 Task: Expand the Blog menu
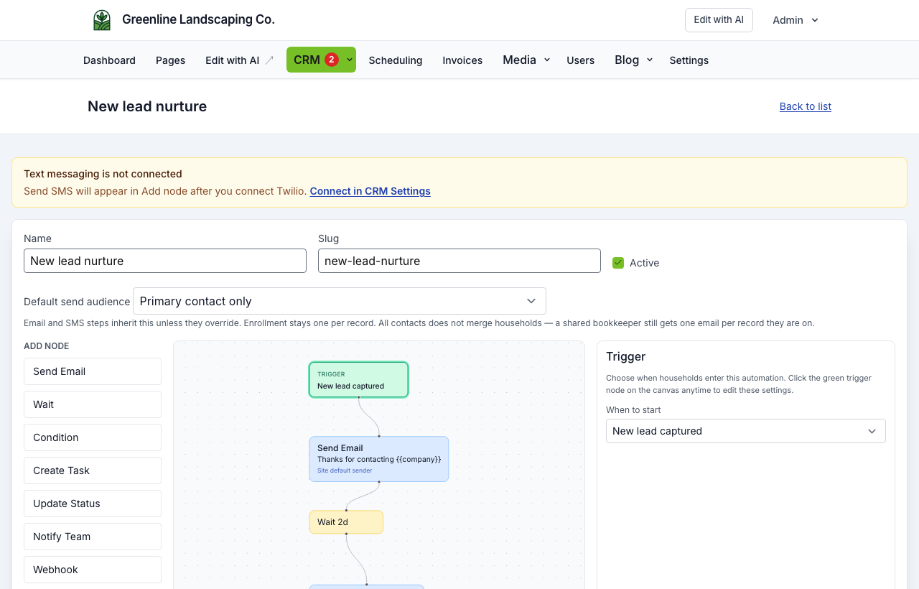tap(634, 60)
